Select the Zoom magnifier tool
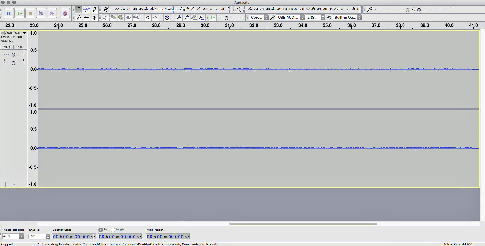This screenshot has height=246, width=485. pyautogui.click(x=79, y=18)
